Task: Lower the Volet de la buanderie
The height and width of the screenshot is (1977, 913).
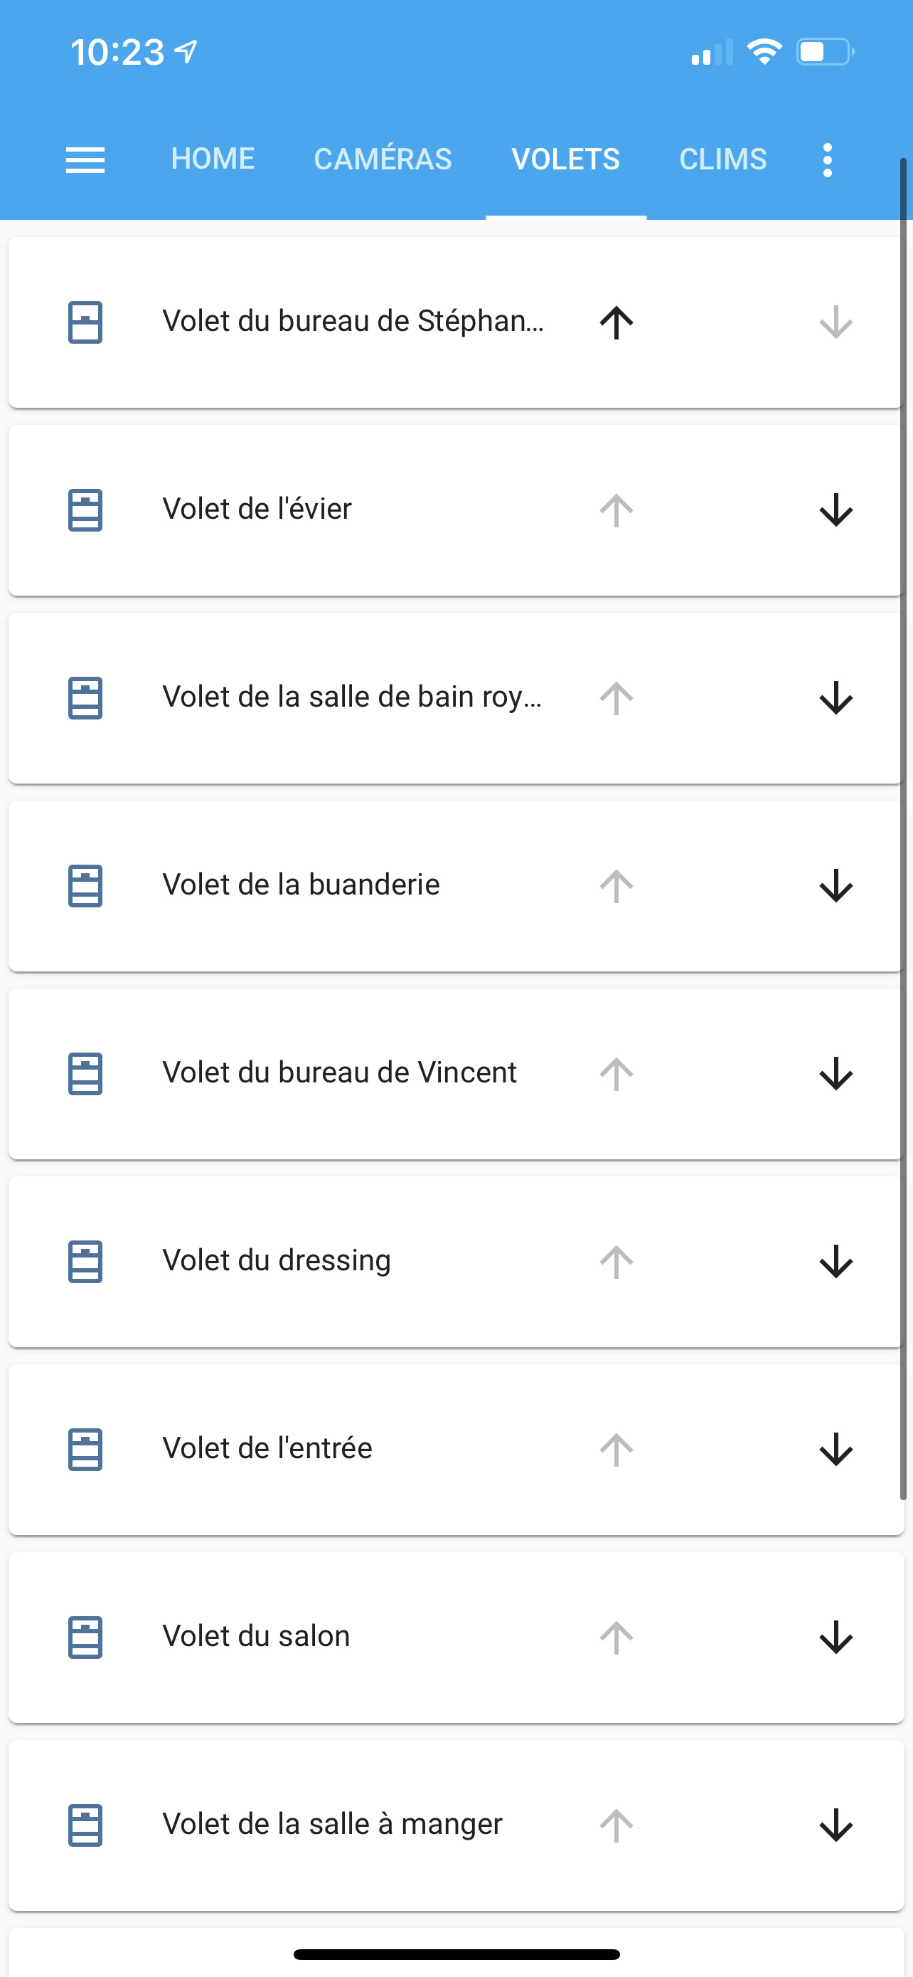Action: [x=835, y=887]
